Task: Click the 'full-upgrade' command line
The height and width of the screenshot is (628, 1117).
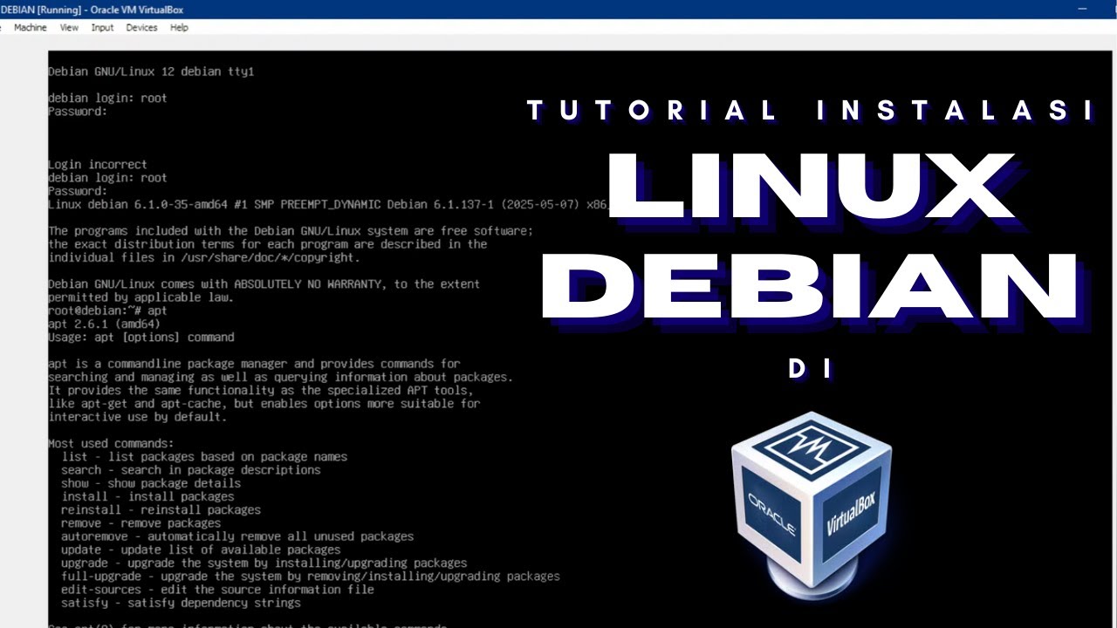Action: click(x=310, y=576)
